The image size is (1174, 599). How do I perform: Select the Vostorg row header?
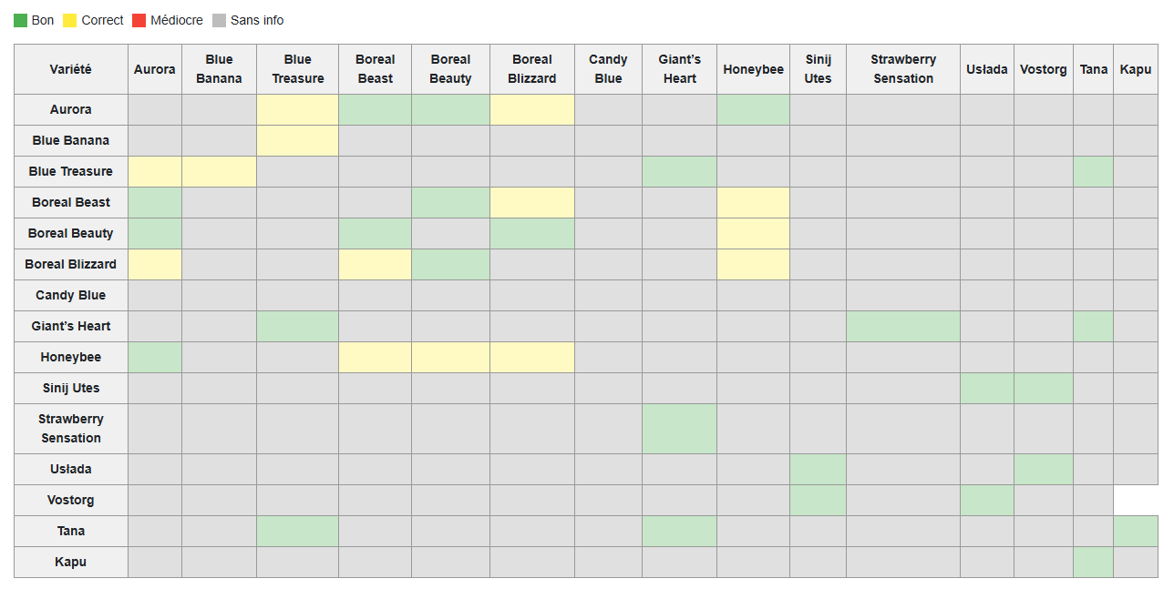tap(71, 500)
